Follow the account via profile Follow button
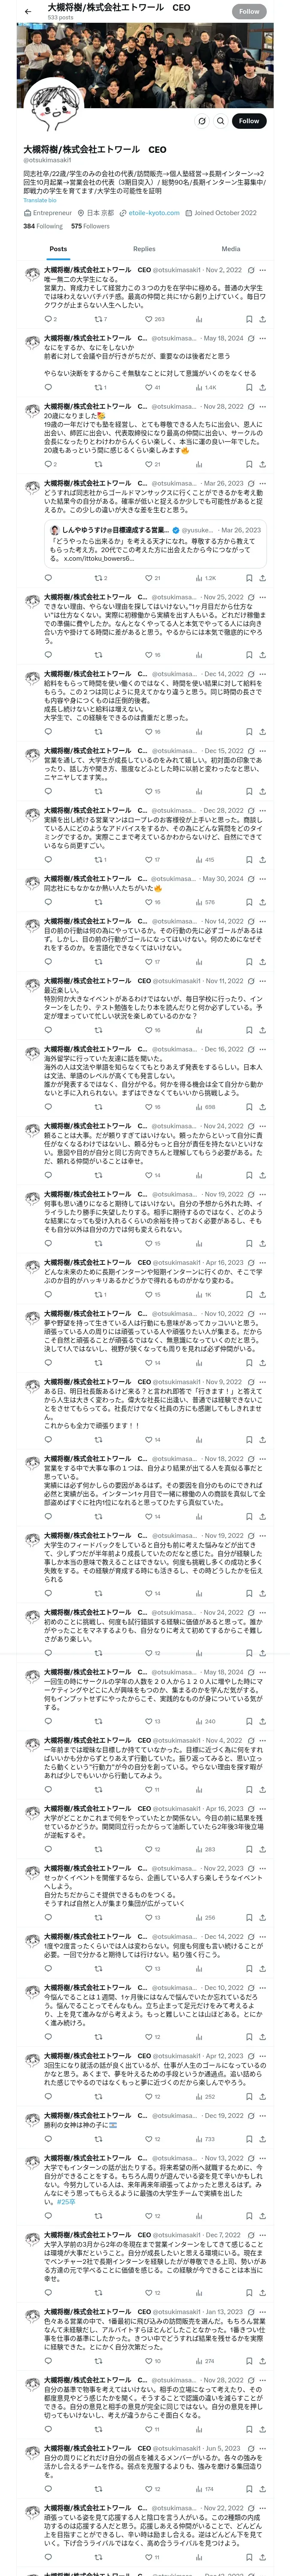Image resolution: width=290 pixels, height=2576 pixels. [x=249, y=121]
